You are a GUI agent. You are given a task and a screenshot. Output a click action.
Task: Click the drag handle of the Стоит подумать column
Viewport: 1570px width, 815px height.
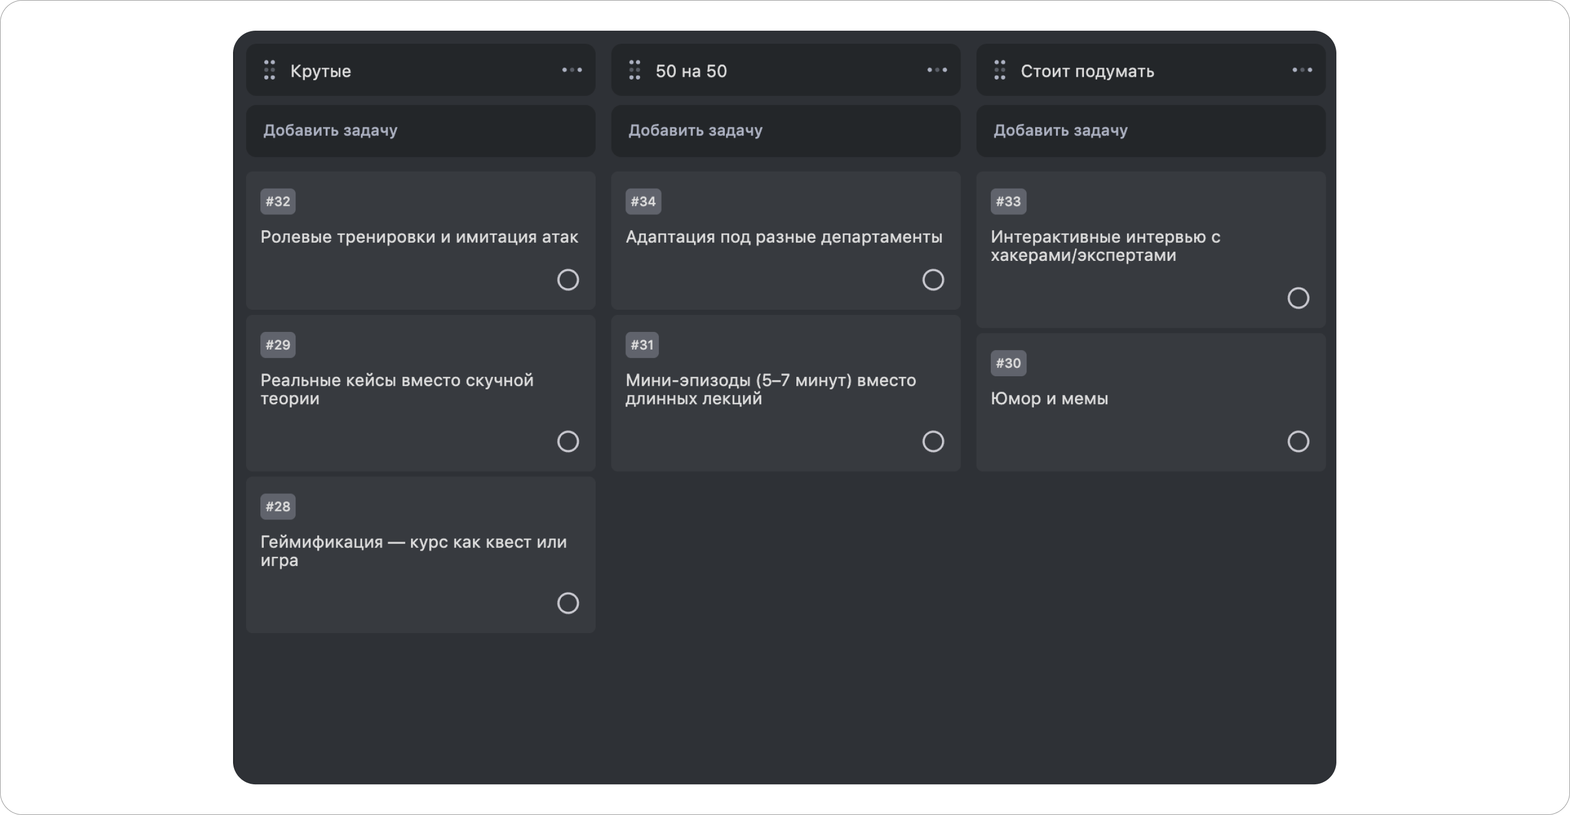(x=999, y=70)
